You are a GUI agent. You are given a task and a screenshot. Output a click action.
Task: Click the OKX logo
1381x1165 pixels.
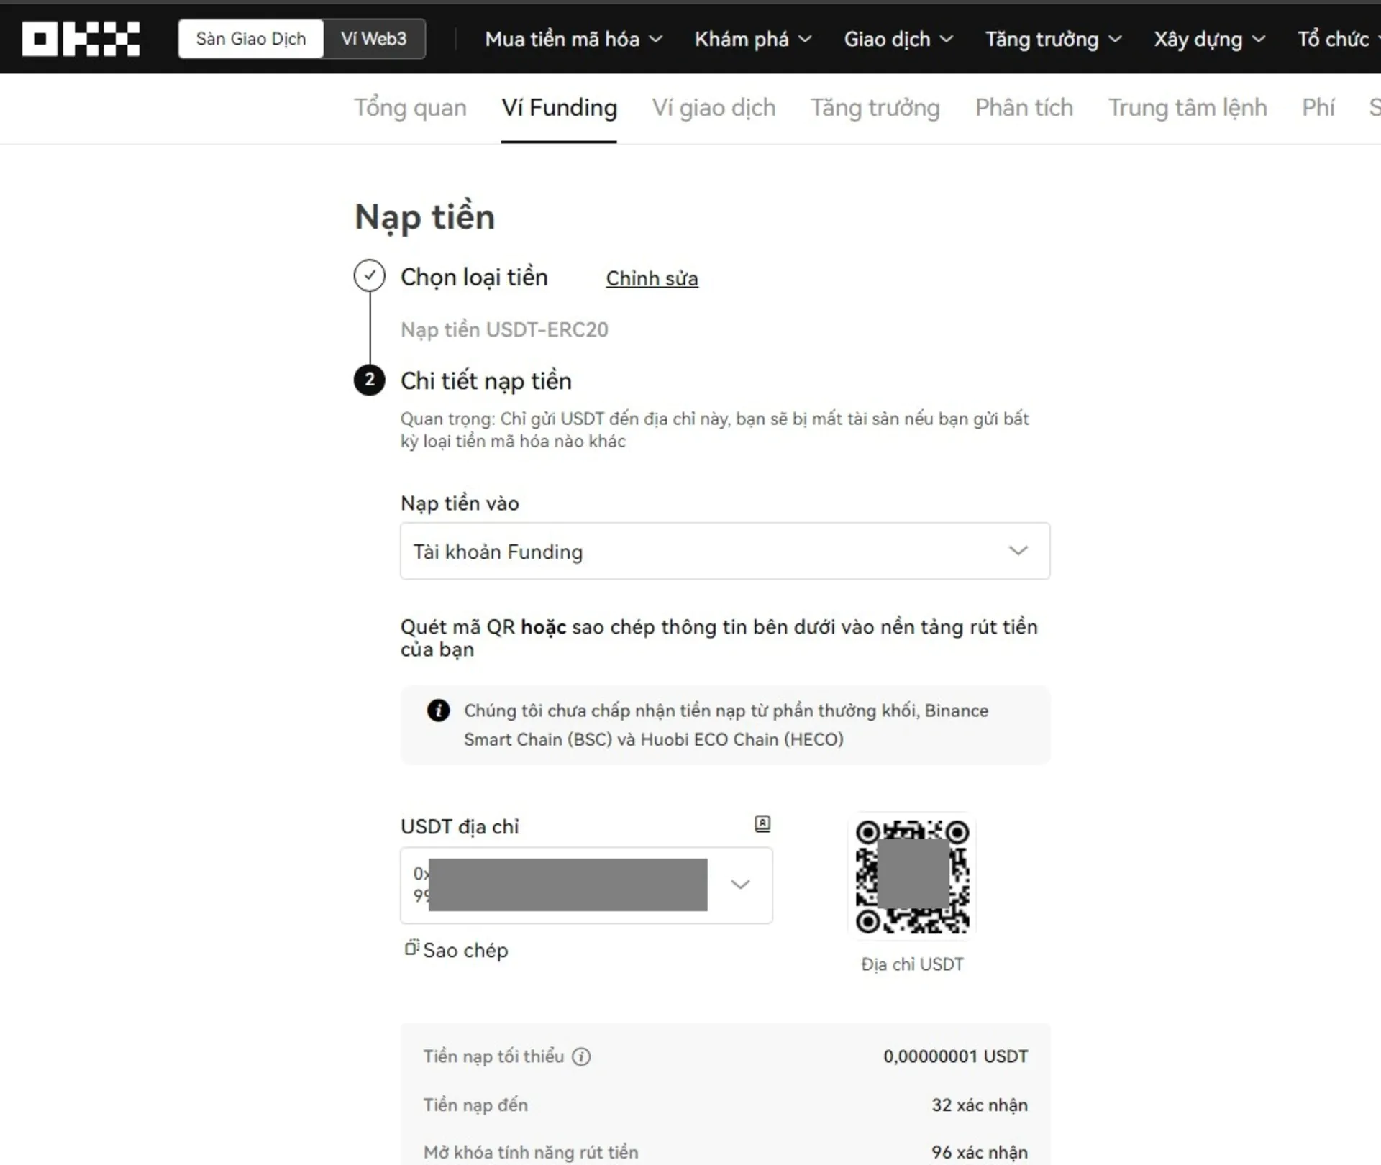[x=81, y=39]
